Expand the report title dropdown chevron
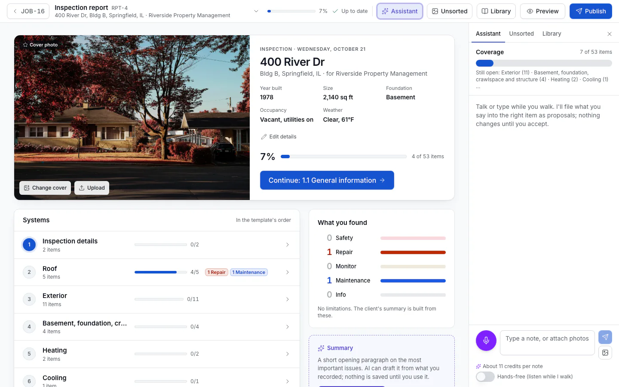This screenshot has height=387, width=619. [256, 11]
